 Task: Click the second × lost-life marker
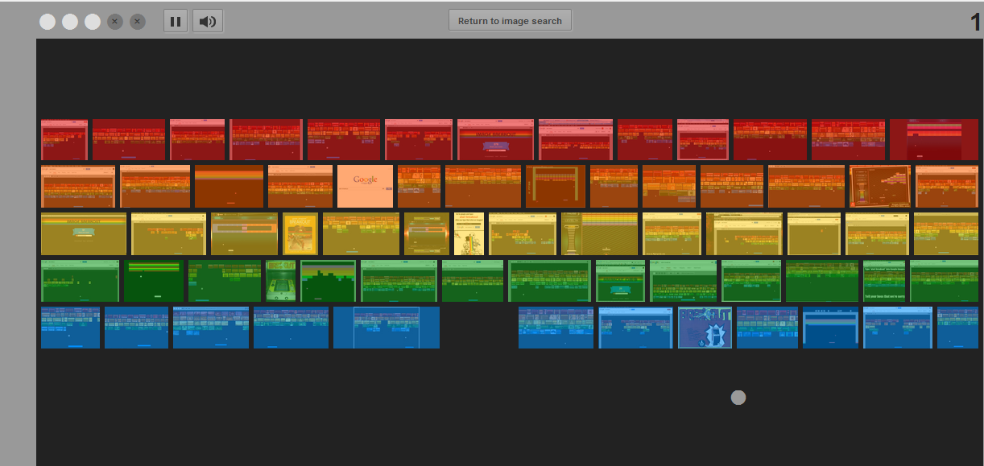(x=138, y=22)
